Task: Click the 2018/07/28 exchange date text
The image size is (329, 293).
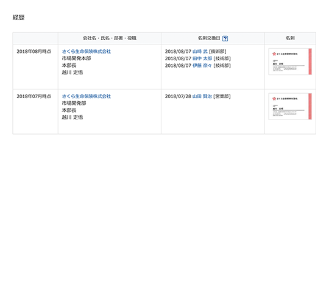Action: (x=178, y=96)
